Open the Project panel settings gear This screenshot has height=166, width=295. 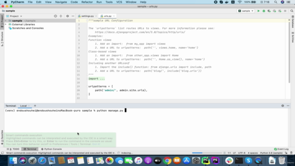(68, 16)
